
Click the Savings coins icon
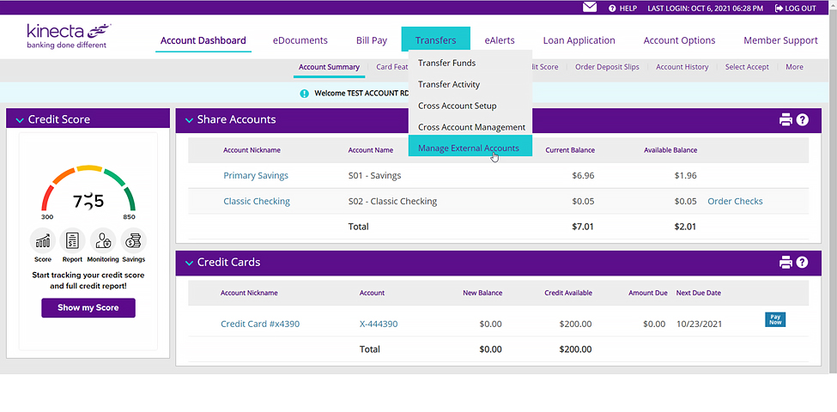[133, 241]
